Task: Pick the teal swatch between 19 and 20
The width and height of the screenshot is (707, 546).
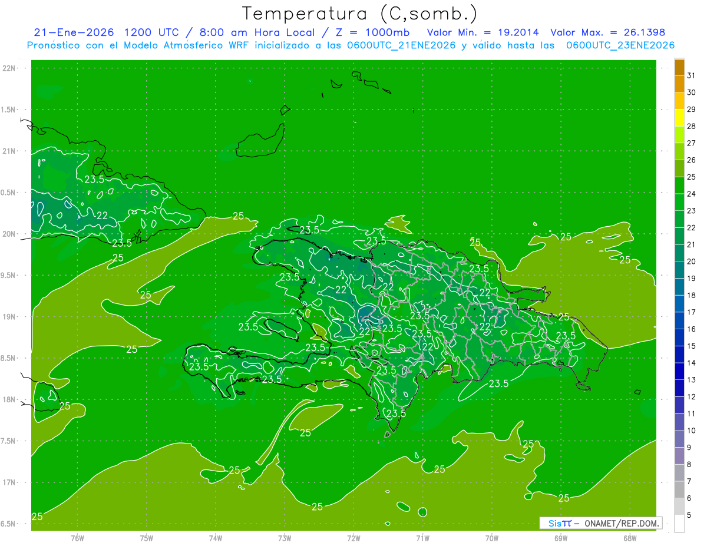Action: tap(679, 270)
